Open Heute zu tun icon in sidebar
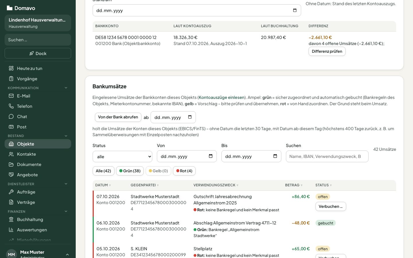 [x=11, y=68]
